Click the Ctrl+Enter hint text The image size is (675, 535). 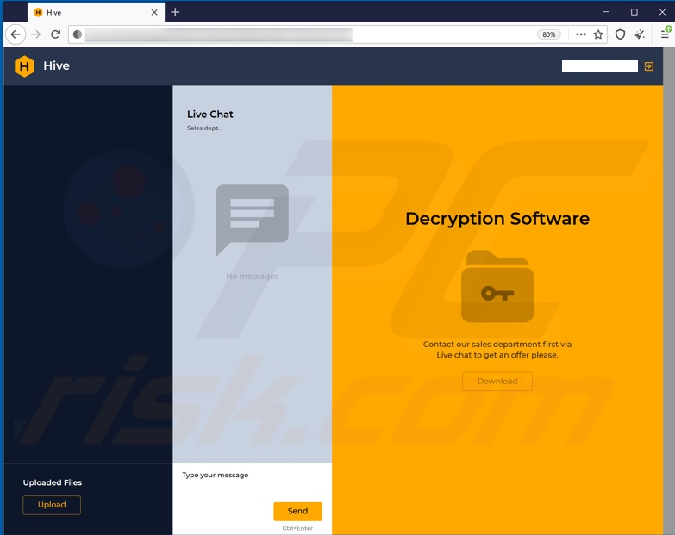coord(297,528)
